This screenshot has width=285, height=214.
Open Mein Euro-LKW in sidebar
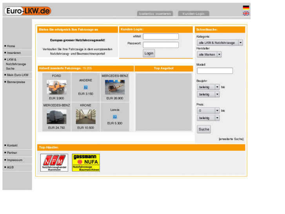coord(18,75)
